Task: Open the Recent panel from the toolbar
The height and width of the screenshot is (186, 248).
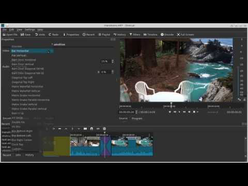Action: coord(88,35)
